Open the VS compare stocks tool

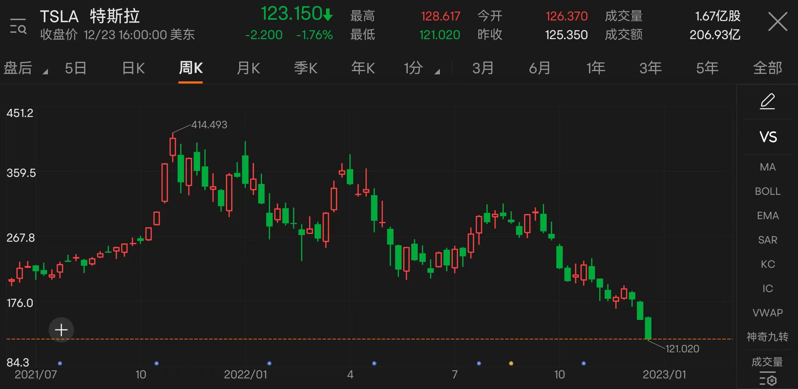768,137
